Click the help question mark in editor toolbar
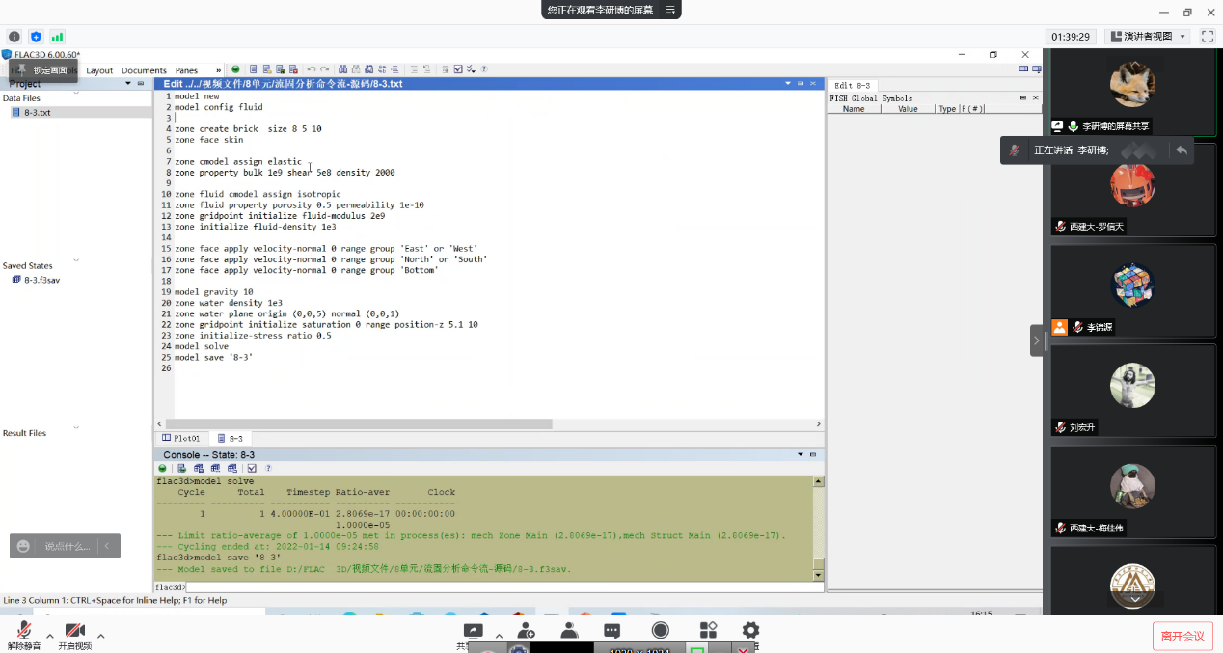 coord(484,69)
